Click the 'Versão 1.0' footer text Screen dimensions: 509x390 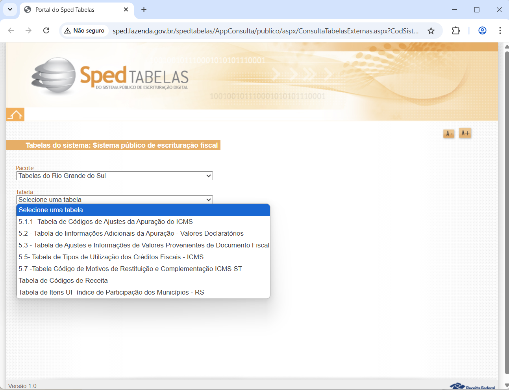[22, 386]
